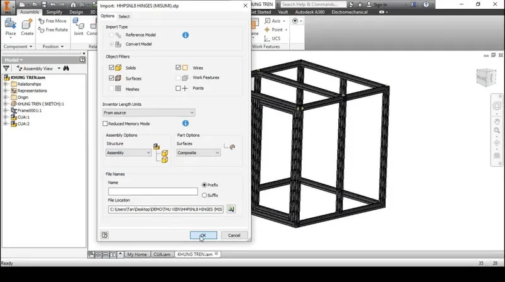
Task: Click the Zoom magnifier in navigation bar
Action: [x=497, y=130]
